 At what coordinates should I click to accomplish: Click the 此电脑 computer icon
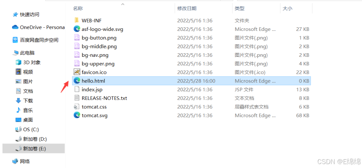pyautogui.click(x=16, y=53)
